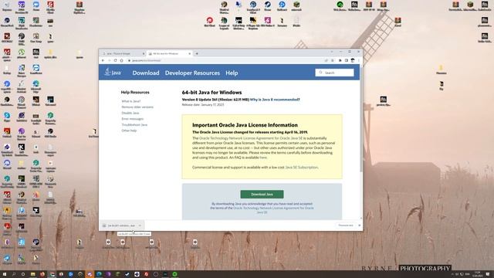
Task: Reload the page with the refresh icon
Action: tap(115, 60)
